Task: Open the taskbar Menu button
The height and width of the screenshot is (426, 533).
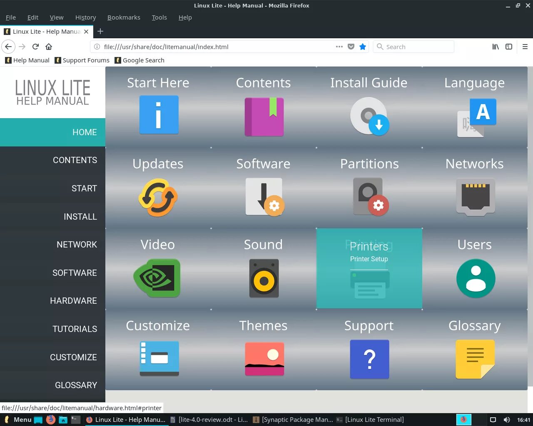Action: (17, 420)
